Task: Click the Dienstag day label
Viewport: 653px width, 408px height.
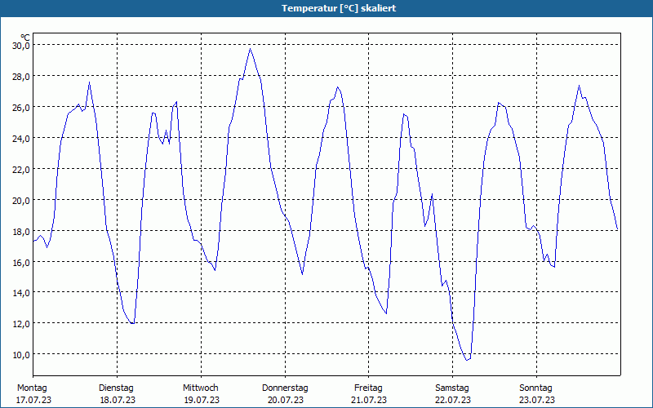Action: tap(116, 388)
